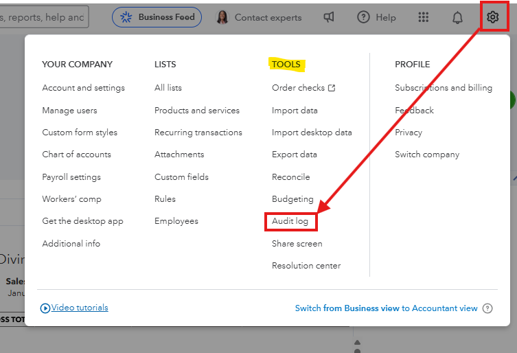517x353 pixels.
Task: Open All lists
Action: [x=168, y=88]
